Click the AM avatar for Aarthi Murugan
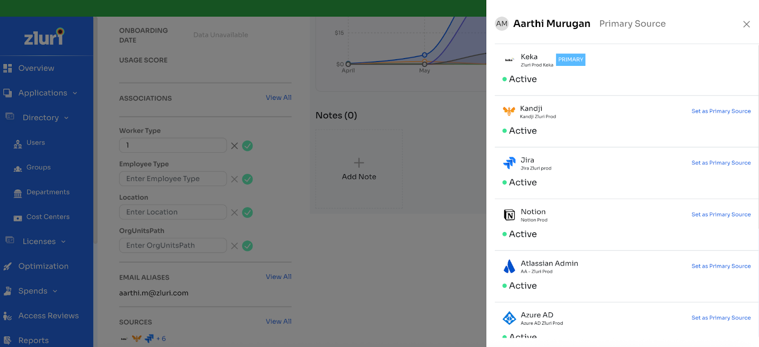Screen dimensions: 759x347 (x=502, y=24)
